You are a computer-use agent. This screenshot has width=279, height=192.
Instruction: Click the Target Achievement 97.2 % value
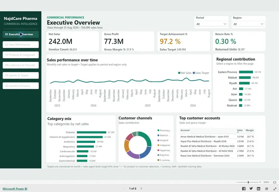click(x=170, y=41)
